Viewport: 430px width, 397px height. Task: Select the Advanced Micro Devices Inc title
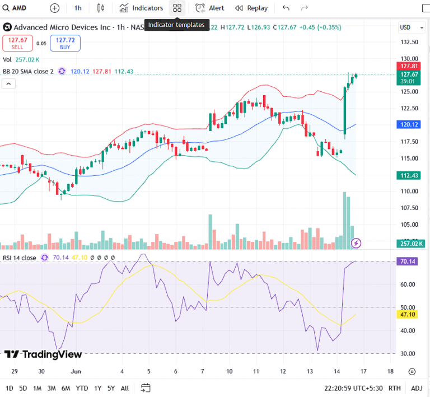click(62, 27)
